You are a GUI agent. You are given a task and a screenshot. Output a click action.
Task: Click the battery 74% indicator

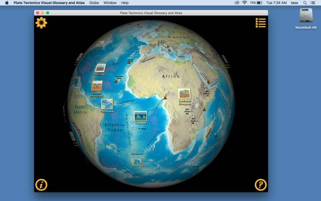point(256,3)
